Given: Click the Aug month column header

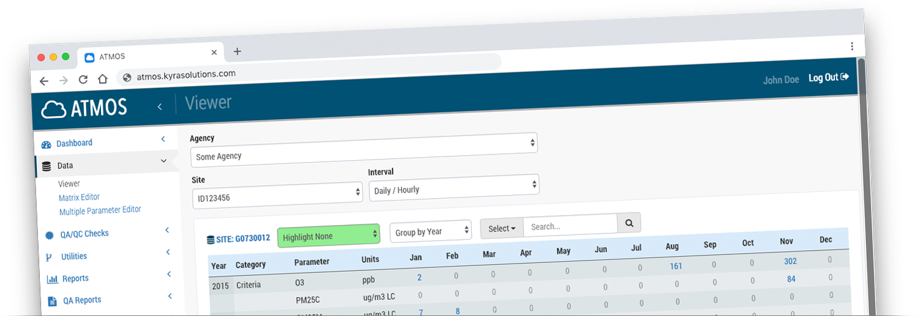Looking at the screenshot, I should click(672, 247).
